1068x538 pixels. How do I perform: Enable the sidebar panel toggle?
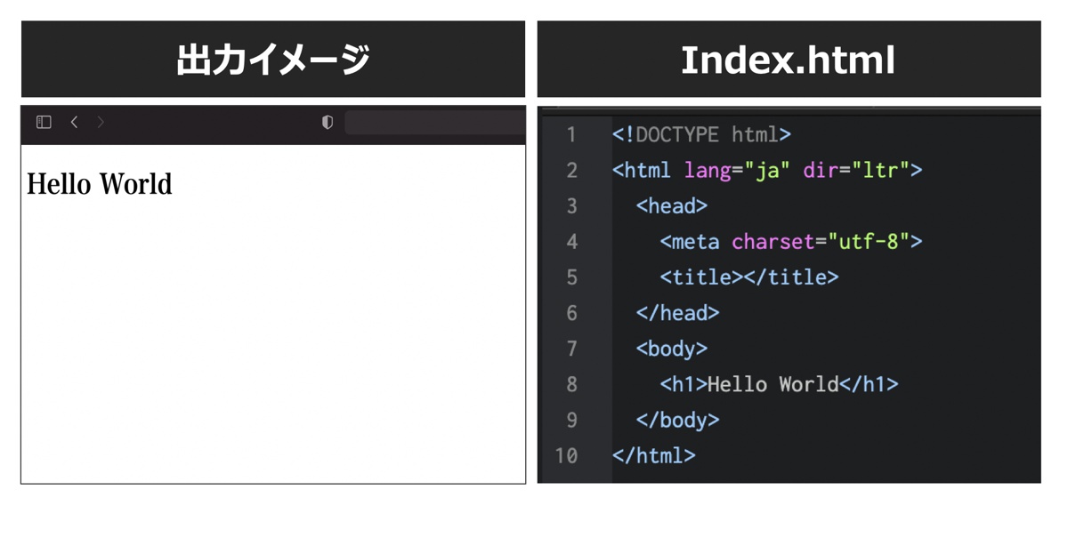click(42, 122)
